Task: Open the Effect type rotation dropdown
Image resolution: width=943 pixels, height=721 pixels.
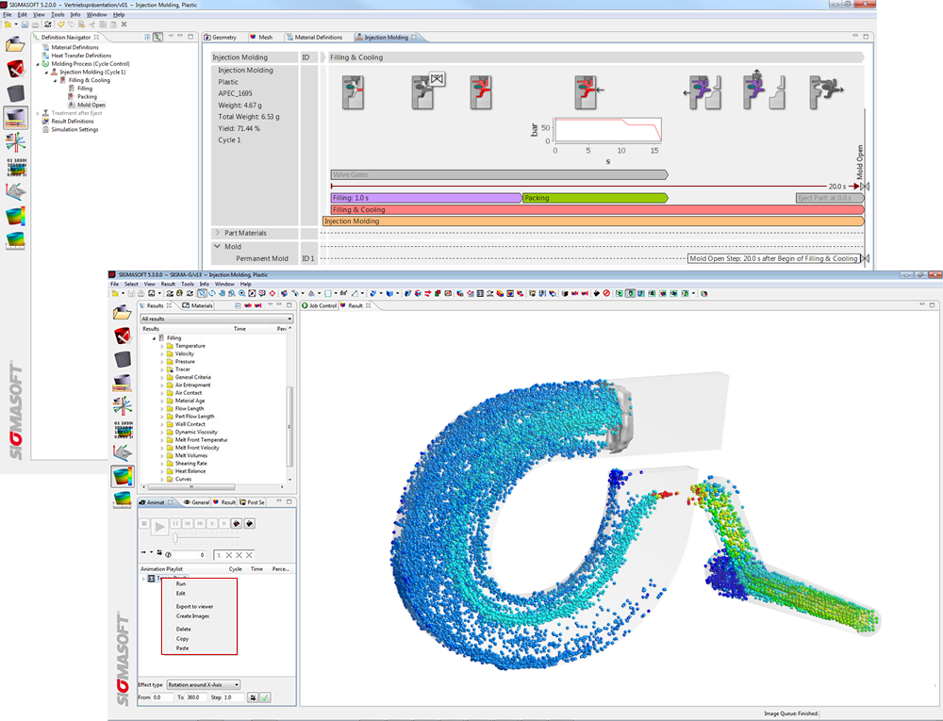Action: (203, 684)
